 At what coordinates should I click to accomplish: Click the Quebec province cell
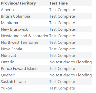click(8, 75)
